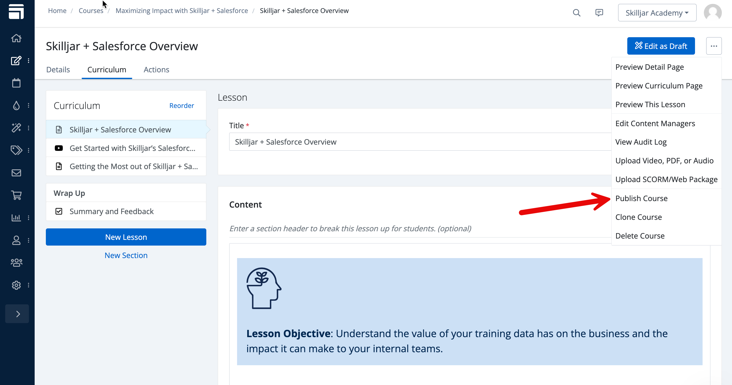Click the search magnifier icon
Viewport: 732px width, 385px height.
coord(576,12)
